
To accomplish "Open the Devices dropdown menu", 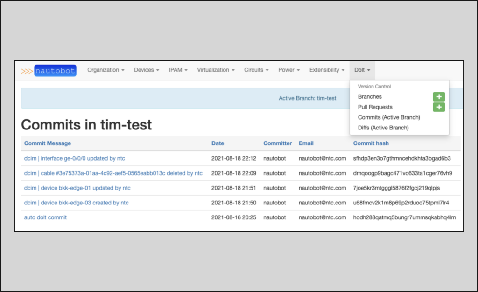I will (147, 70).
